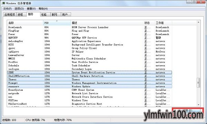Viewport: 207px width, 124px height.
Task: Open the 查看(V) menu
Action: (x=31, y=9)
